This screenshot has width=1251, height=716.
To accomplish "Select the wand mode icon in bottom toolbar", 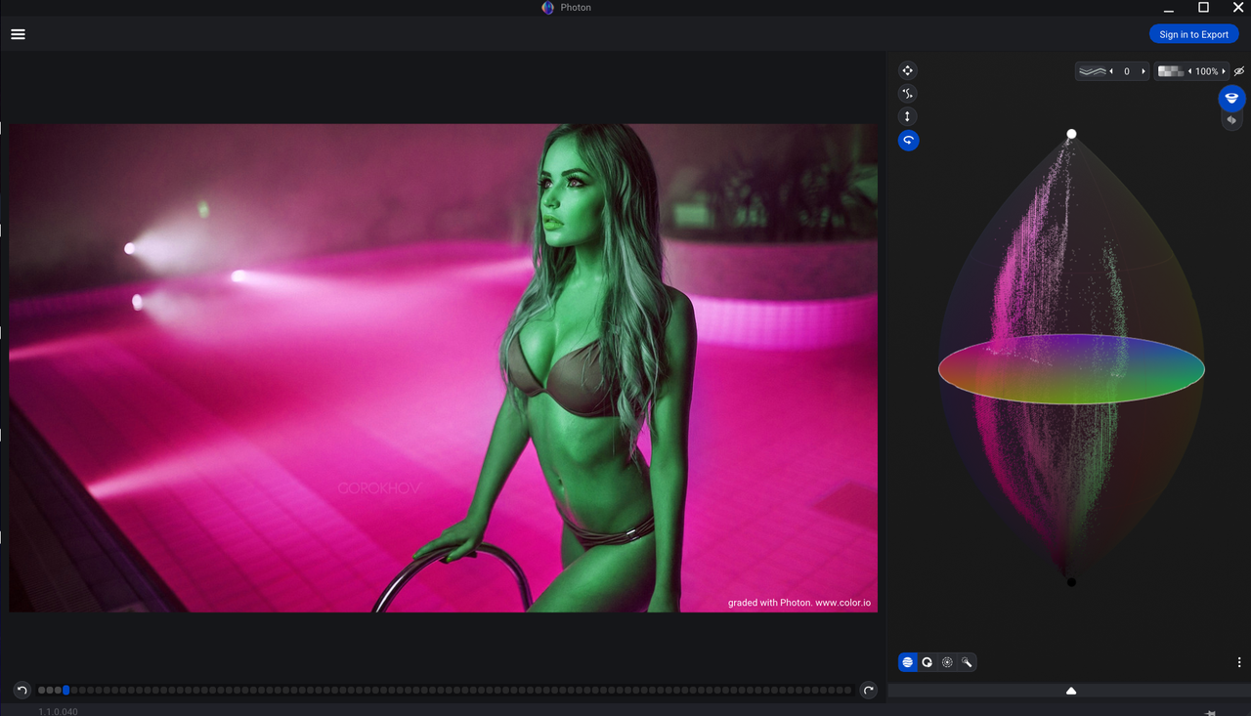I will click(x=967, y=662).
